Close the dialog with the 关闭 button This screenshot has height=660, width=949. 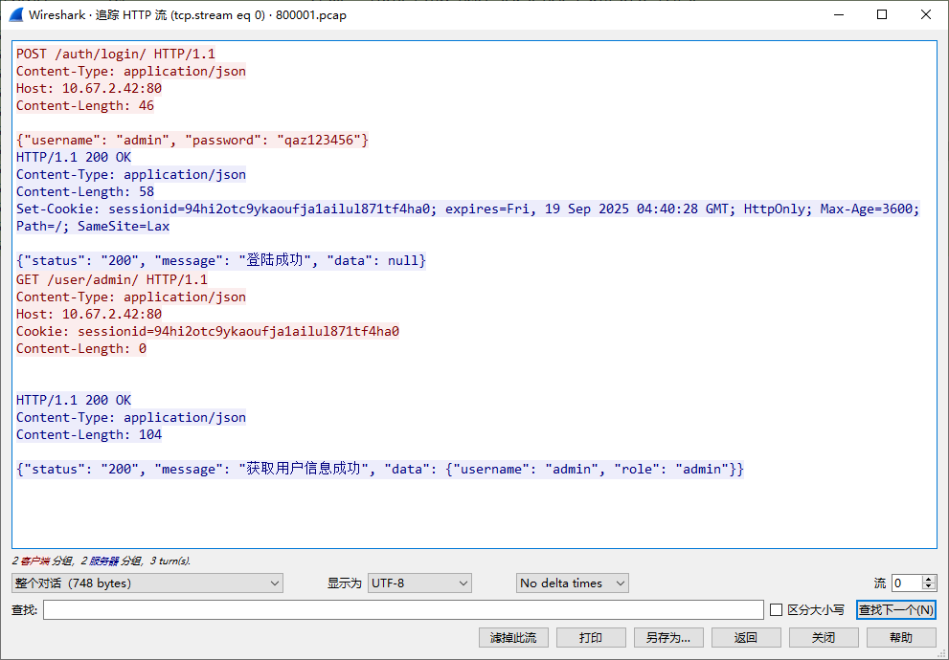(824, 637)
